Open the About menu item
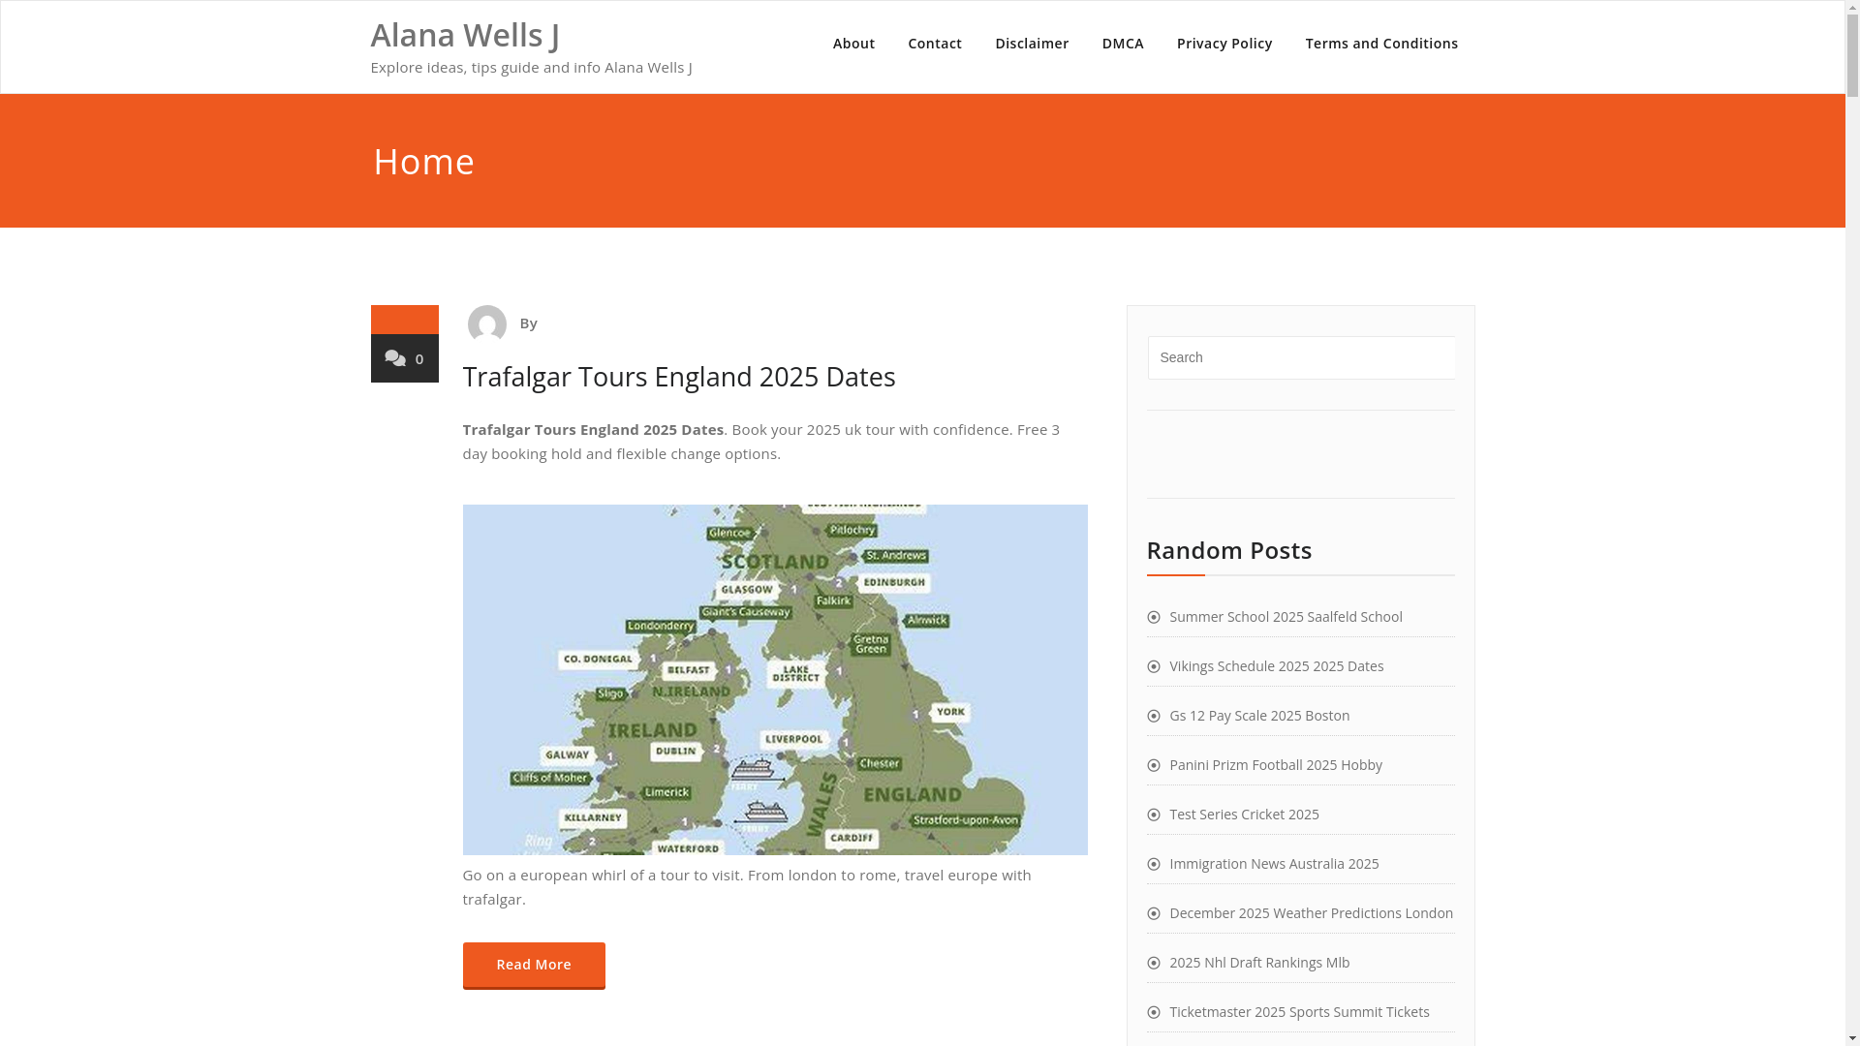 (853, 44)
